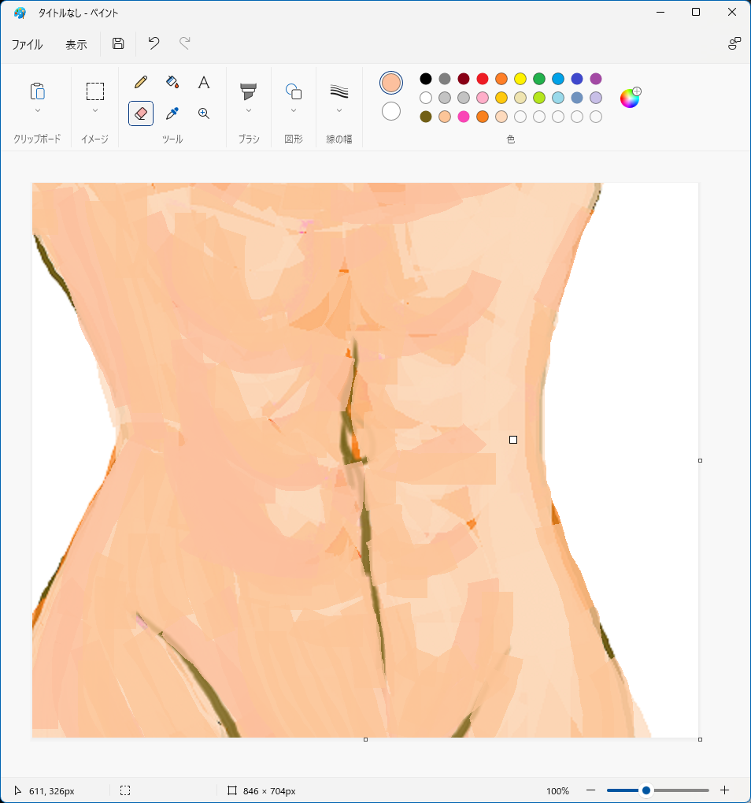Open the Shapes gallery dropdown
Image resolution: width=751 pixels, height=803 pixels.
[294, 111]
